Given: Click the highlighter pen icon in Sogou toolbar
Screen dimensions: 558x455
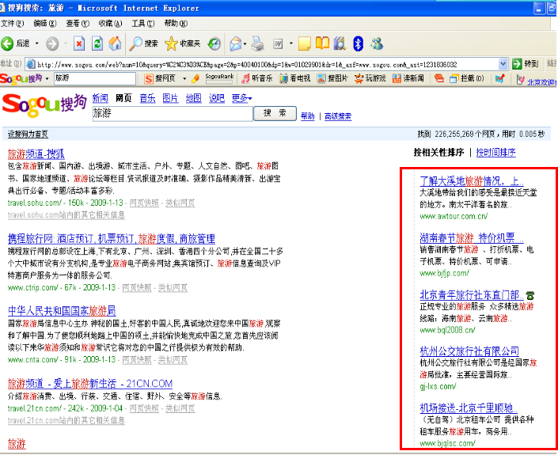Looking at the screenshot, I should point(195,78).
